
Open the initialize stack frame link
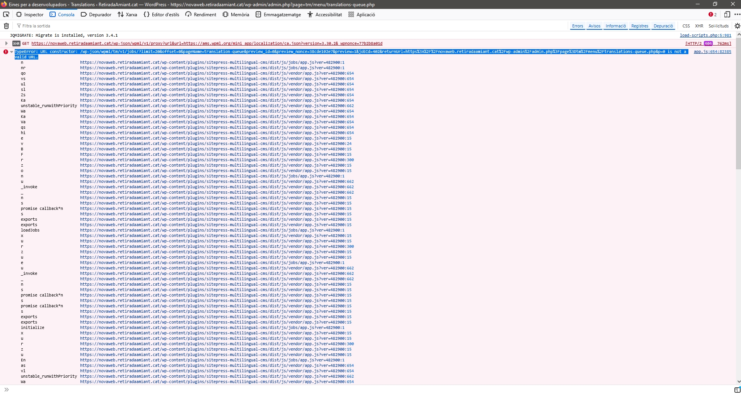pyautogui.click(x=212, y=328)
